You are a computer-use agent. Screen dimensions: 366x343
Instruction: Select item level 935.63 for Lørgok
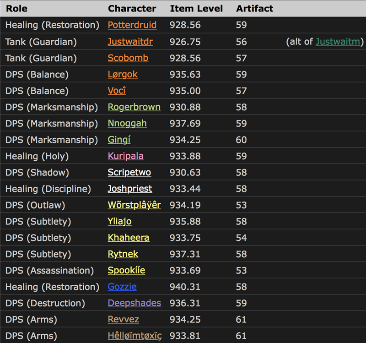[x=185, y=75]
